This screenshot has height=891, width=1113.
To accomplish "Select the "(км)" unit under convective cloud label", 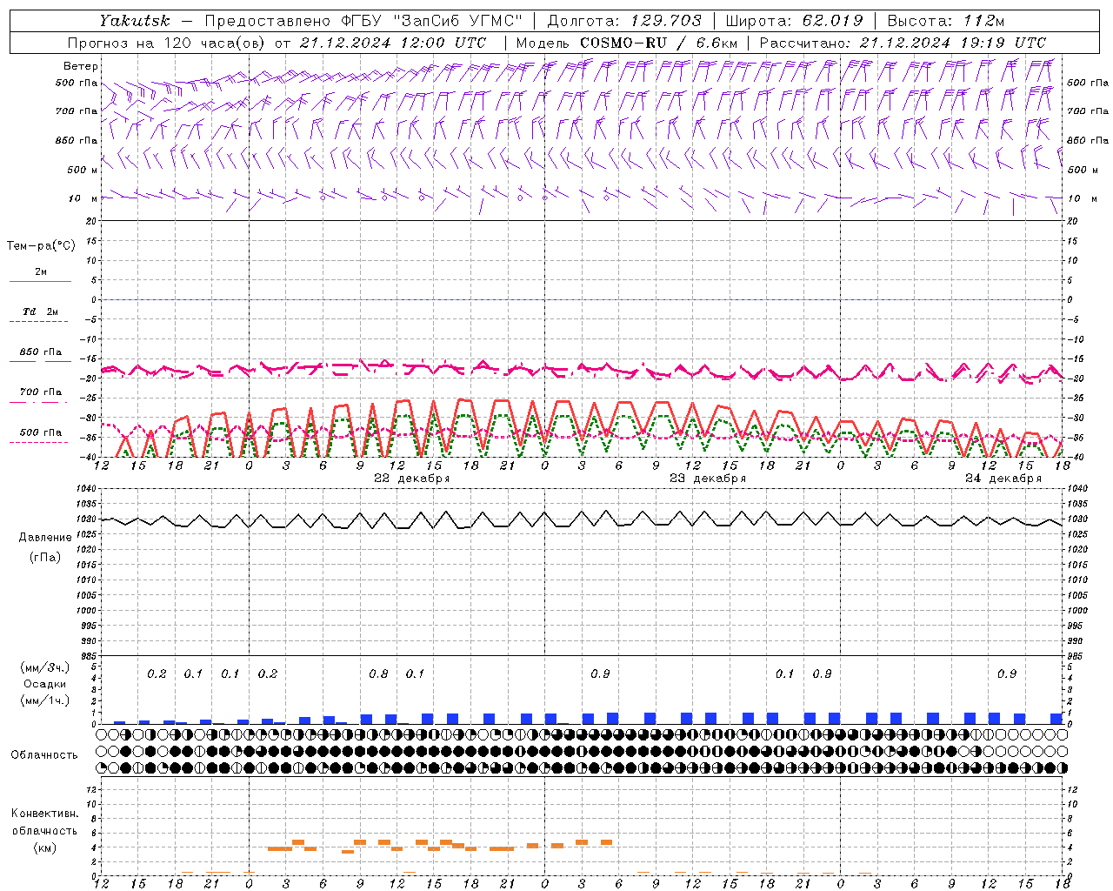I will coord(45,847).
